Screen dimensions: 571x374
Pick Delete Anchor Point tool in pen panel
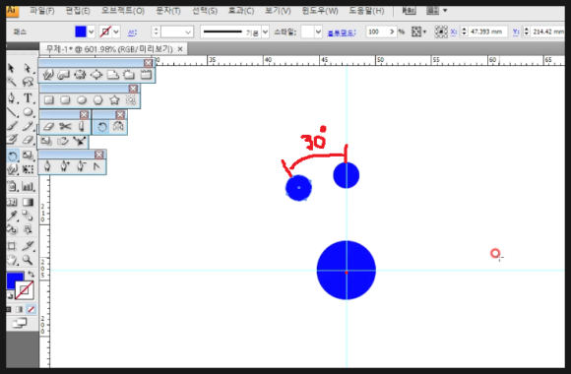point(81,166)
